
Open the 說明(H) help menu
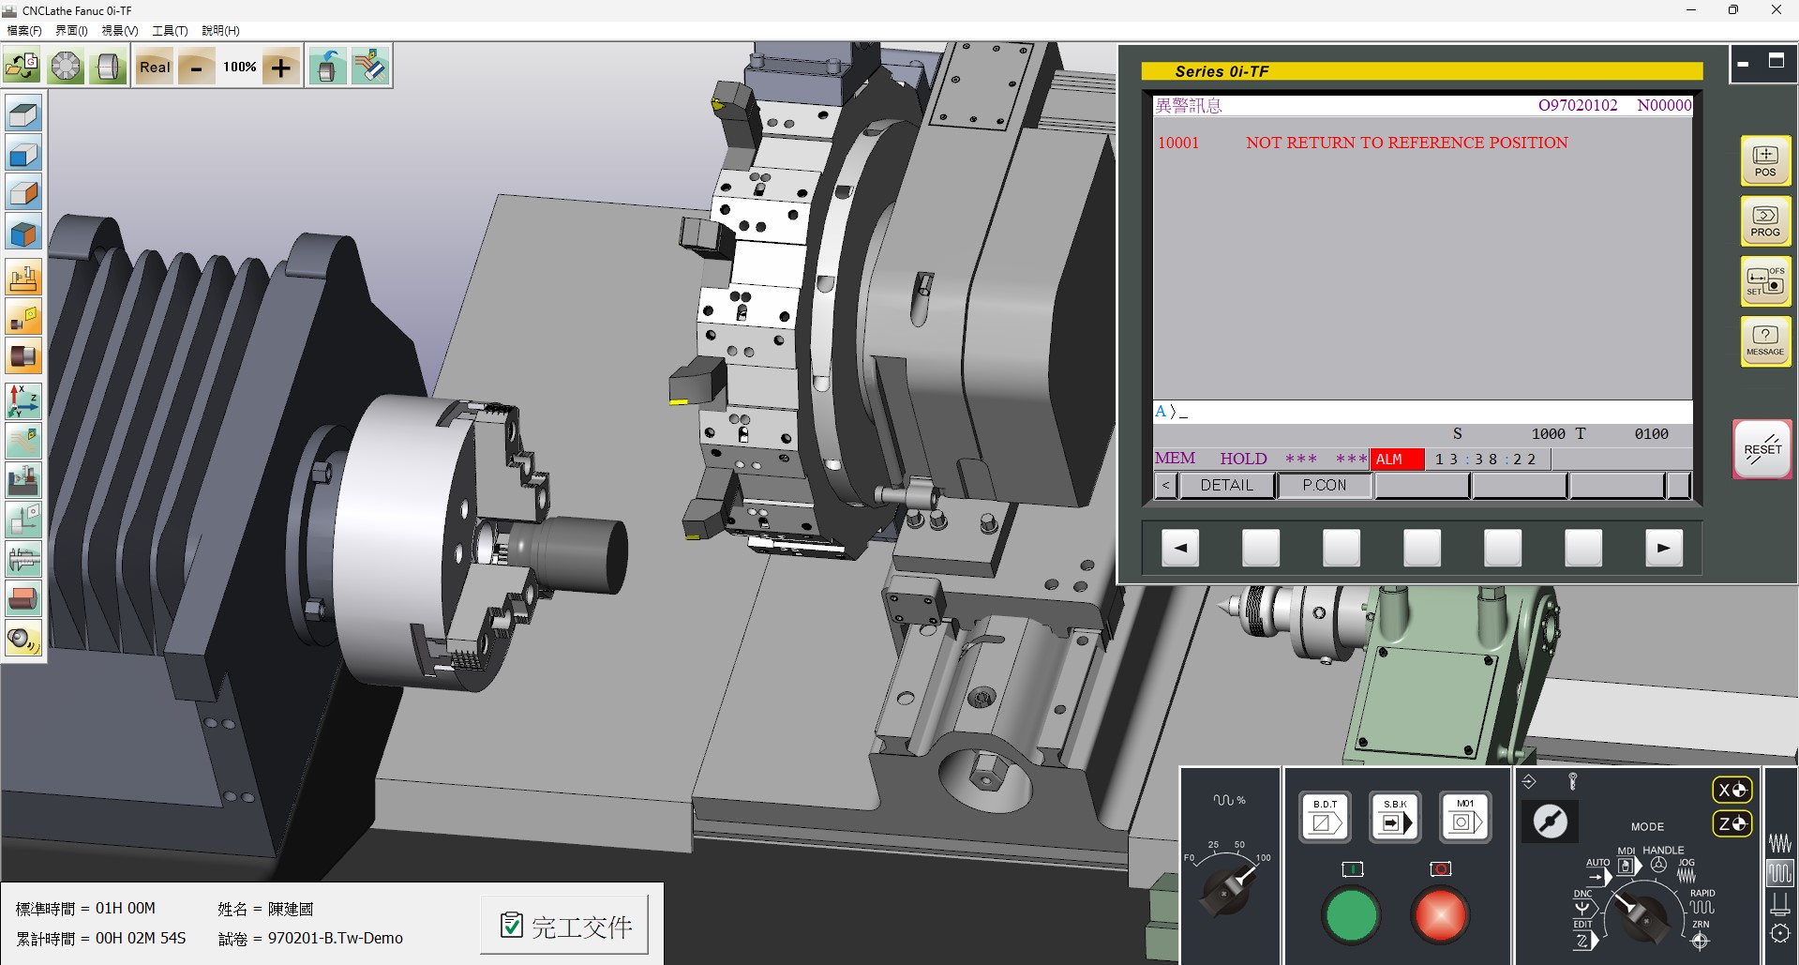coord(220,30)
